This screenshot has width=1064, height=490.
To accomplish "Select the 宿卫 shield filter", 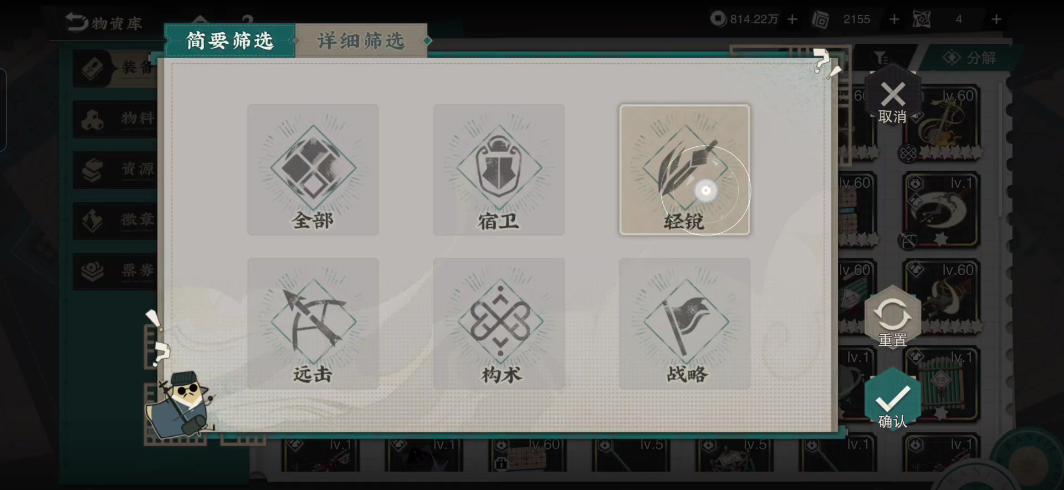I will pyautogui.click(x=499, y=170).
